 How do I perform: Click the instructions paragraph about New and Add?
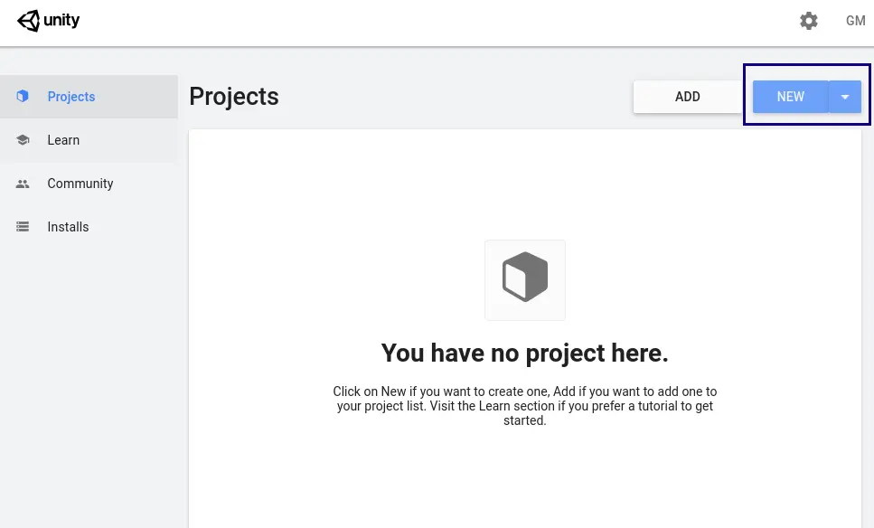524,406
